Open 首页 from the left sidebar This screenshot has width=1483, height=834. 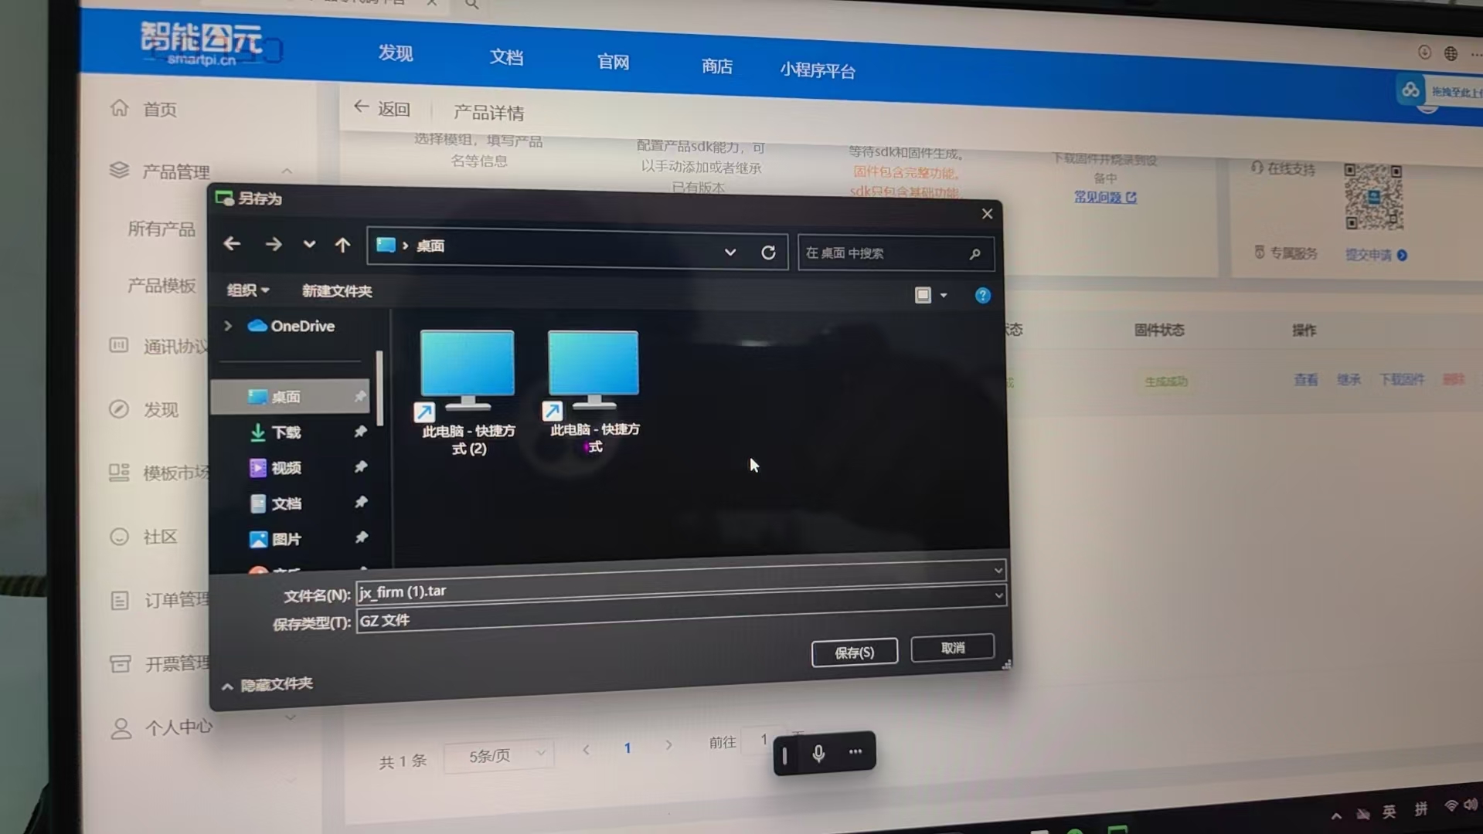(158, 109)
